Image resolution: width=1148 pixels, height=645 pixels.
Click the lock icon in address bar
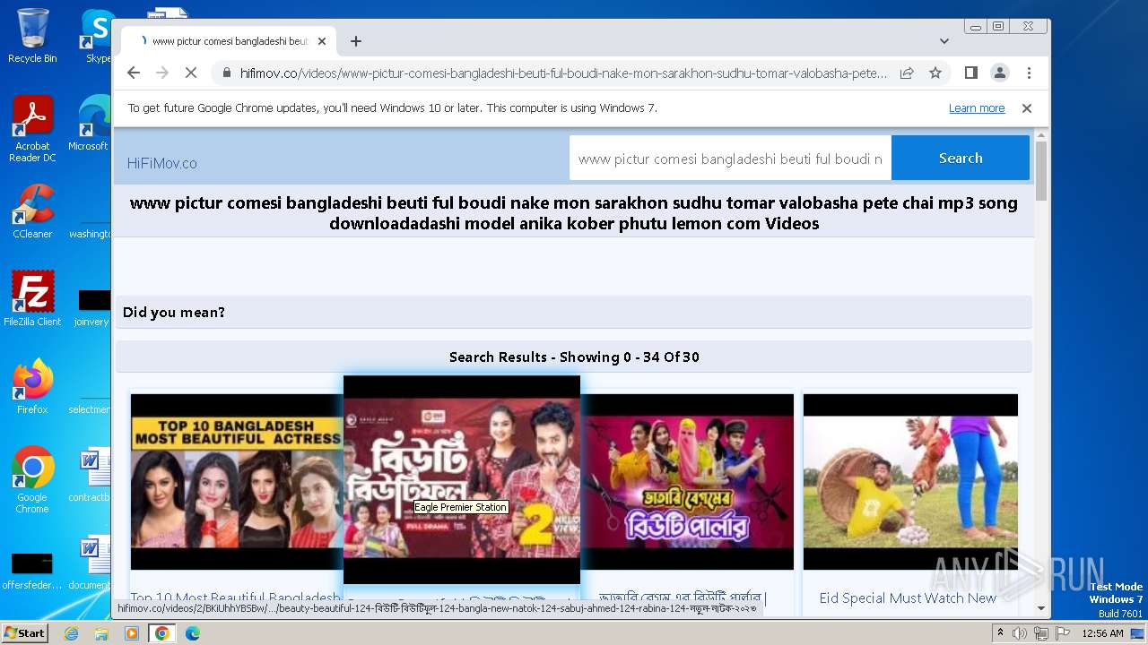[x=226, y=73]
